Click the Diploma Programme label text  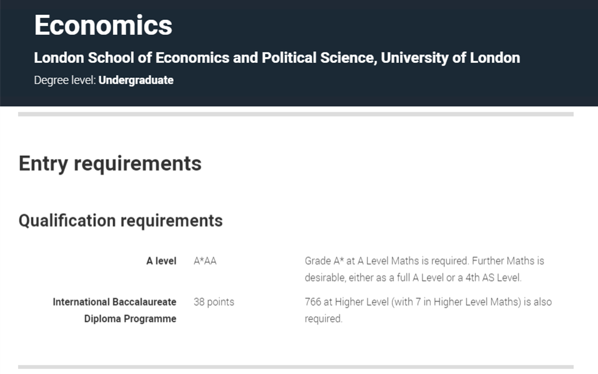[130, 319]
